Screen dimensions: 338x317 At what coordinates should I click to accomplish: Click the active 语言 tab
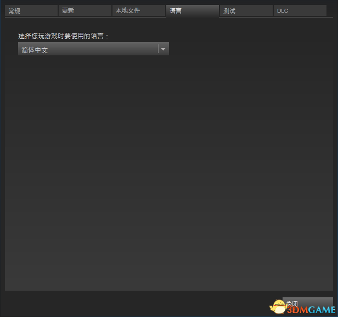(x=191, y=11)
